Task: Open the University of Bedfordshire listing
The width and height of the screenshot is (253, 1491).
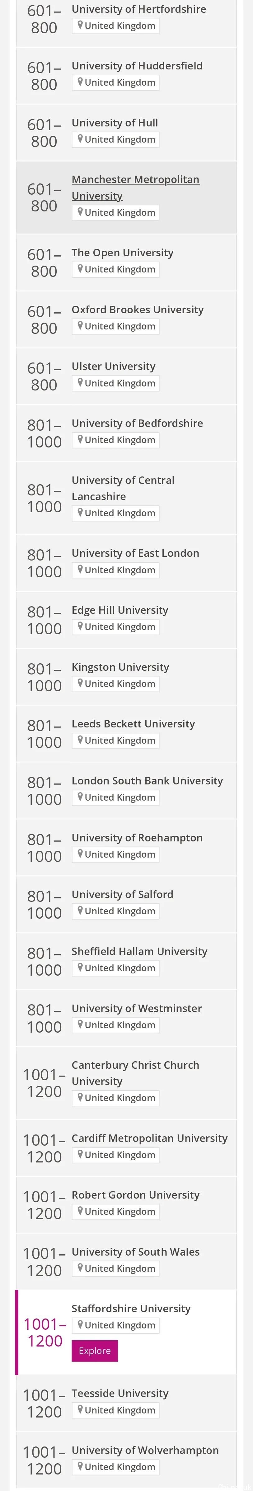Action: tap(137, 423)
